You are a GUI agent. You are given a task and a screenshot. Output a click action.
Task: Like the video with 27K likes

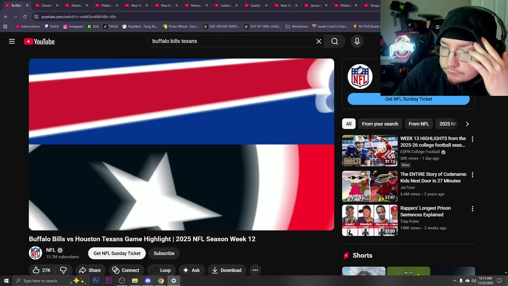click(42, 270)
